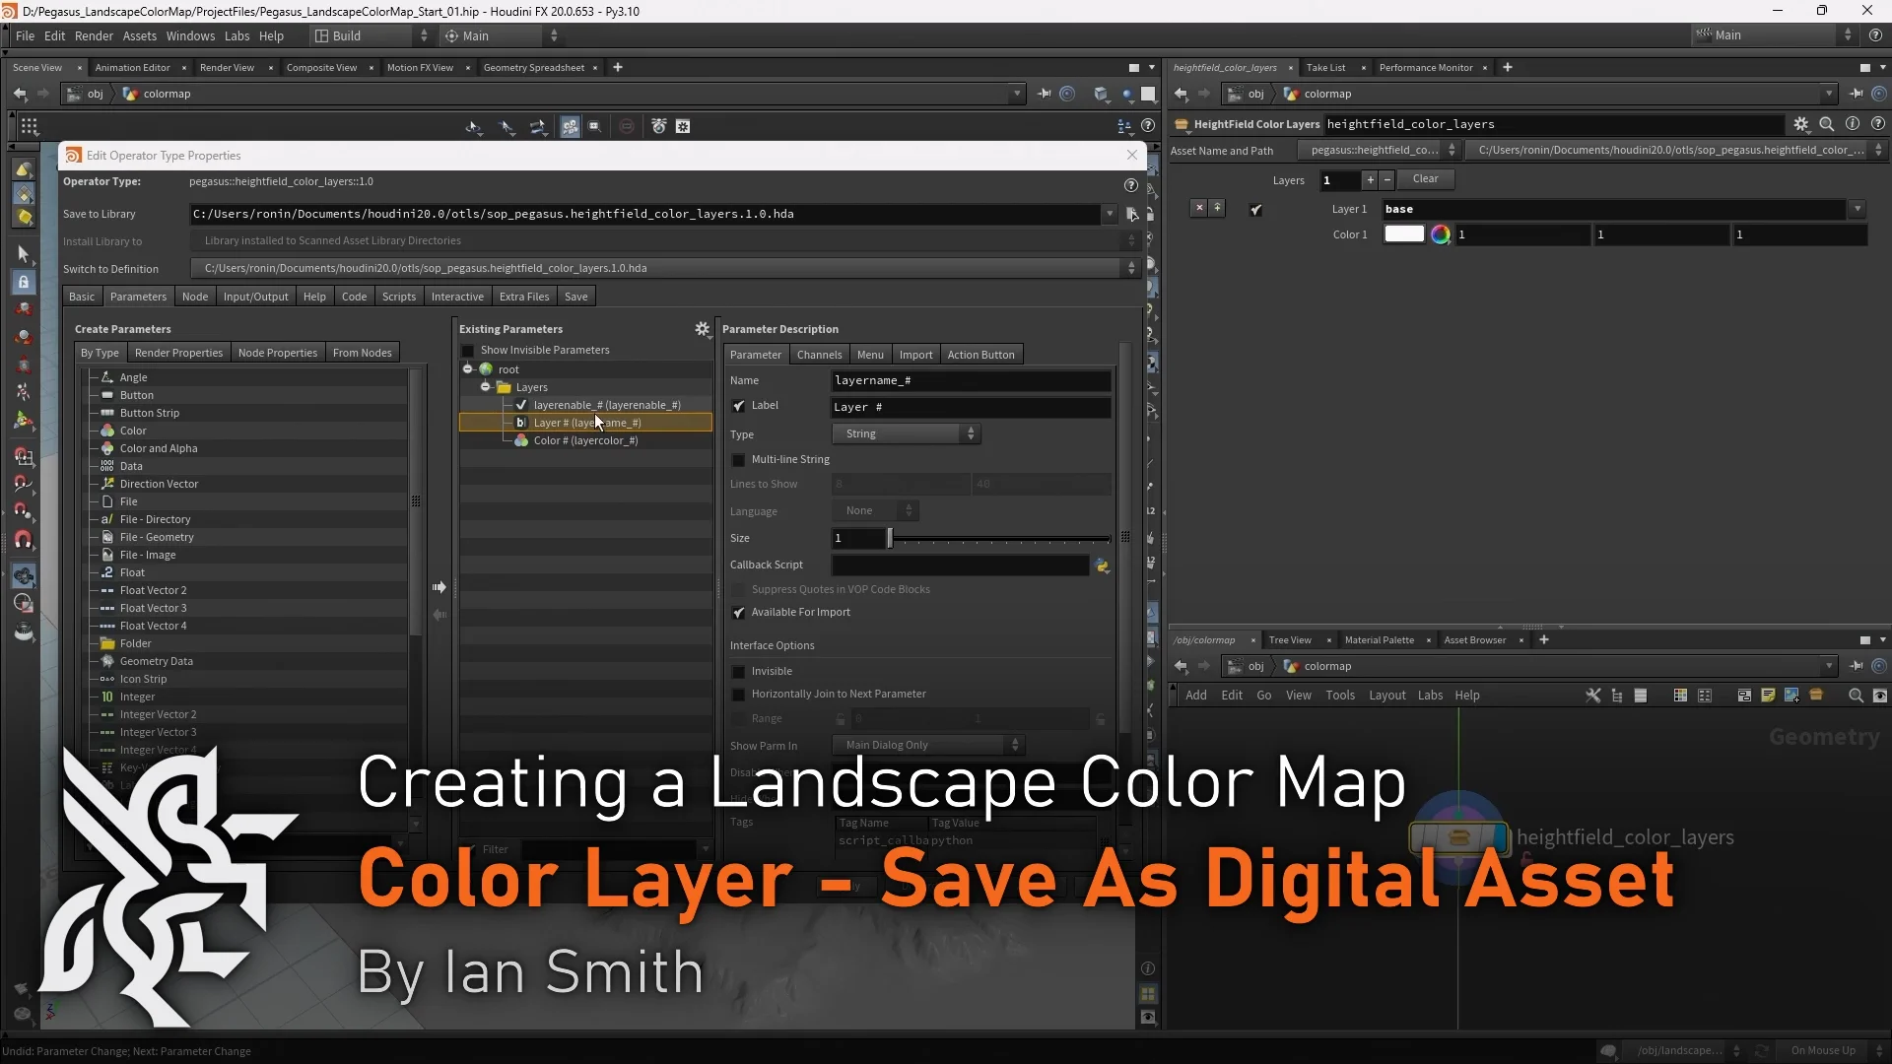Click the color wheel icon next to Color 1
The width and height of the screenshot is (1892, 1064).
1442,234
